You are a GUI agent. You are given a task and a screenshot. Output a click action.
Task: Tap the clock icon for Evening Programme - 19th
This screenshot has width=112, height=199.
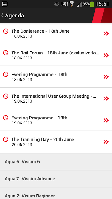(x=6, y=118)
